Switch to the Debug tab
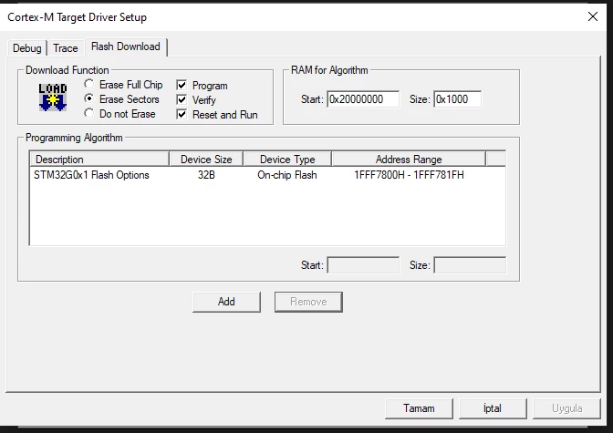 [27, 48]
